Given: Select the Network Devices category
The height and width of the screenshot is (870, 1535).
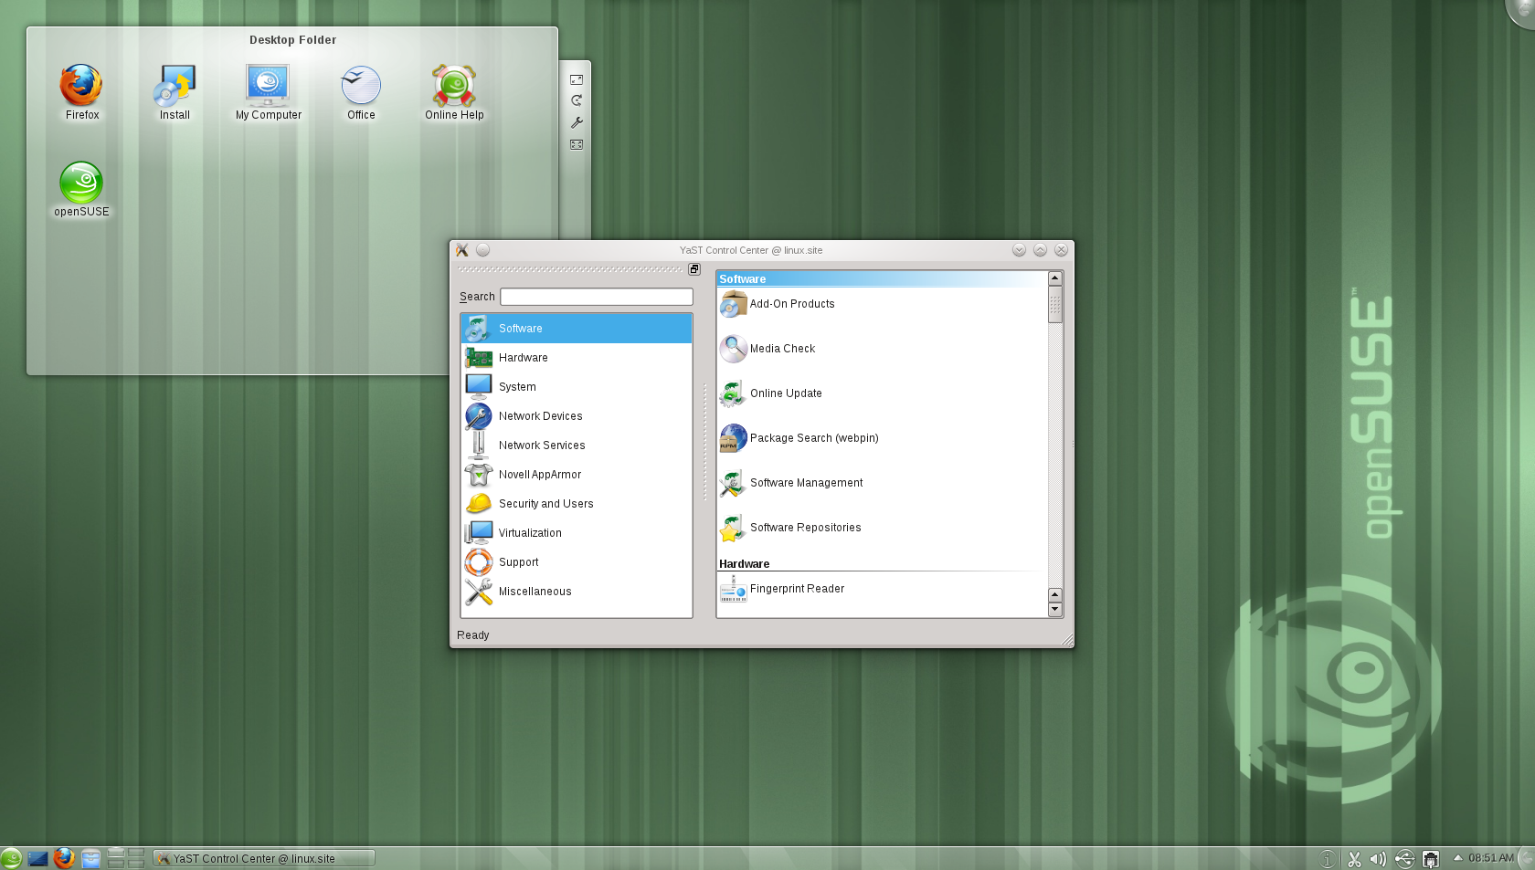Looking at the screenshot, I should [540, 416].
